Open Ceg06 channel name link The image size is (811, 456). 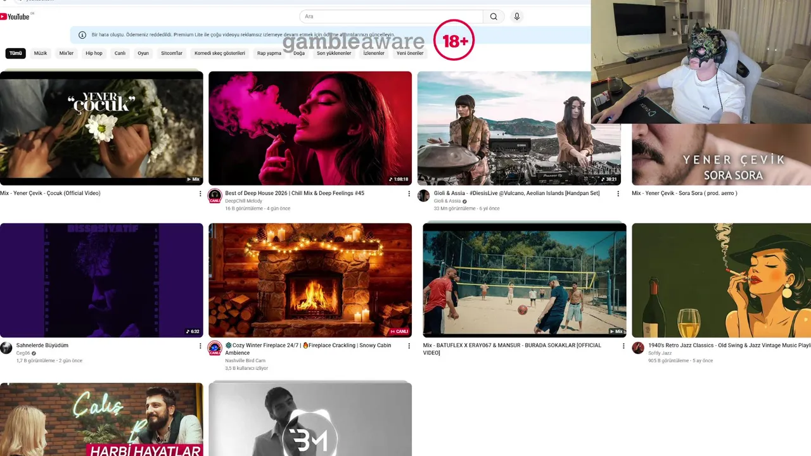click(23, 353)
